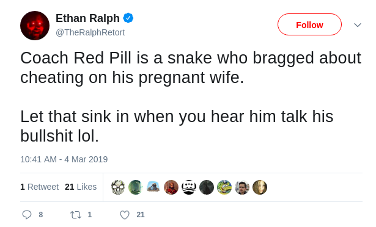Expand the tweet options chevron menu
The height and width of the screenshot is (227, 376).
tap(358, 25)
